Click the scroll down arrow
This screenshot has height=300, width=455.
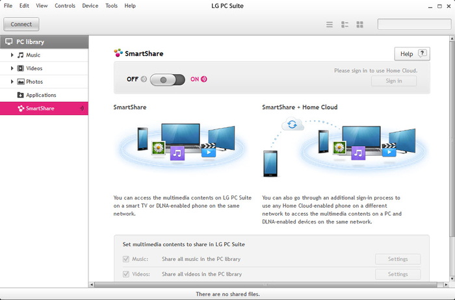pos(452,279)
